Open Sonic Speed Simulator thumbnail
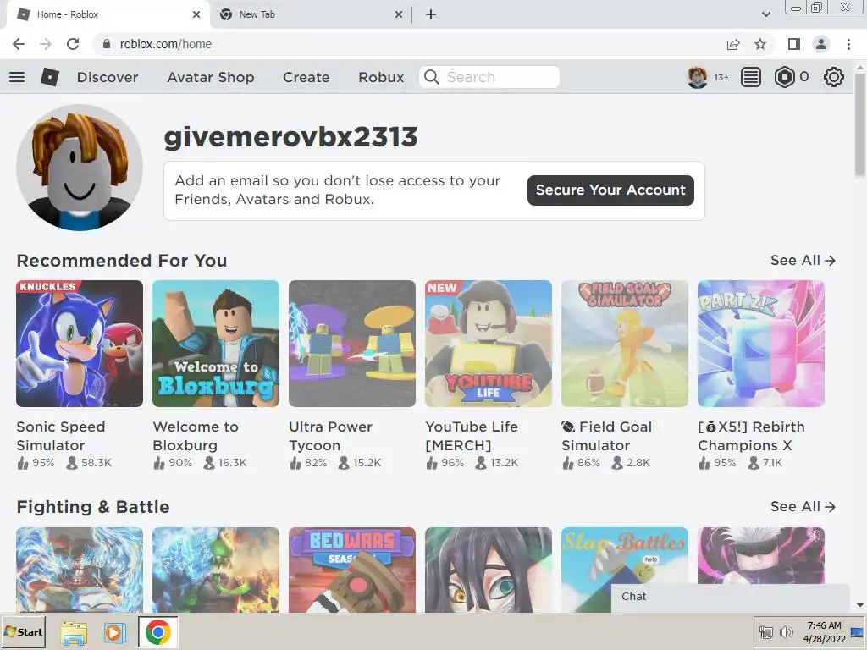 (80, 344)
